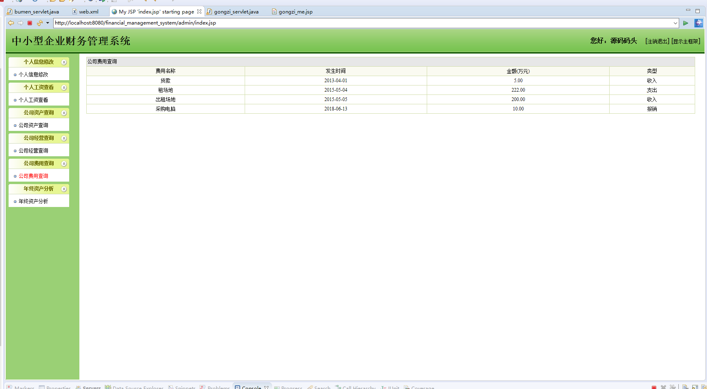707x389 pixels.
Task: Select the 采购电脑 expense name cell
Action: pos(165,109)
